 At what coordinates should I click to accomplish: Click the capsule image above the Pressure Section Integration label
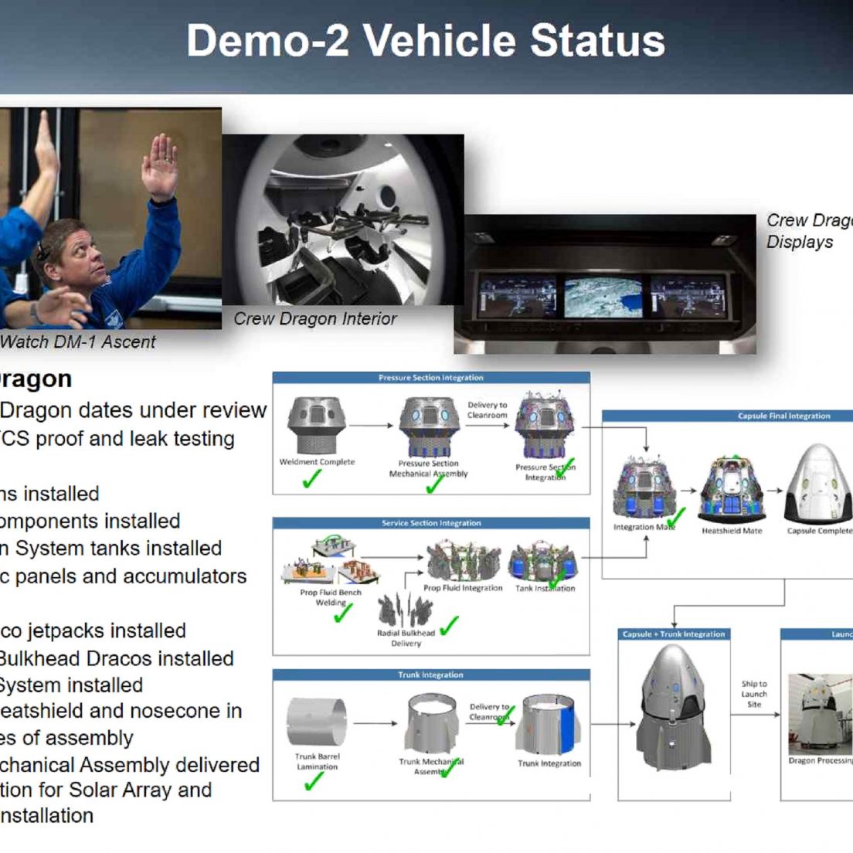(545, 424)
